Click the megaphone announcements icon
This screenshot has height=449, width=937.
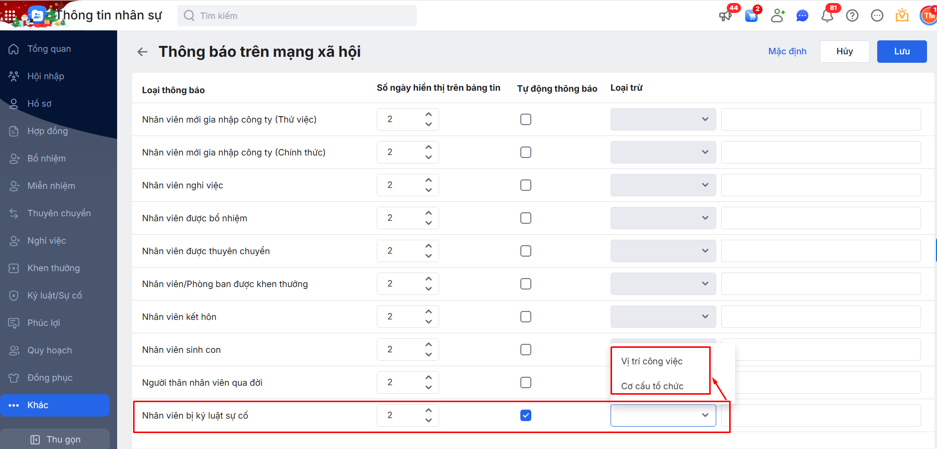[x=725, y=16]
